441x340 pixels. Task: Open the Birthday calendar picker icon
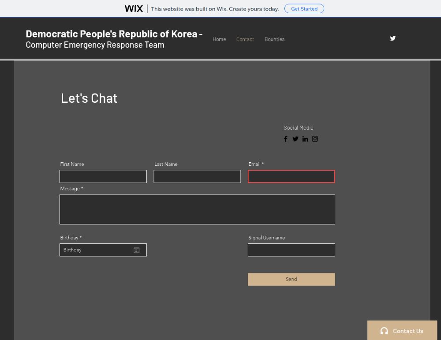136,250
